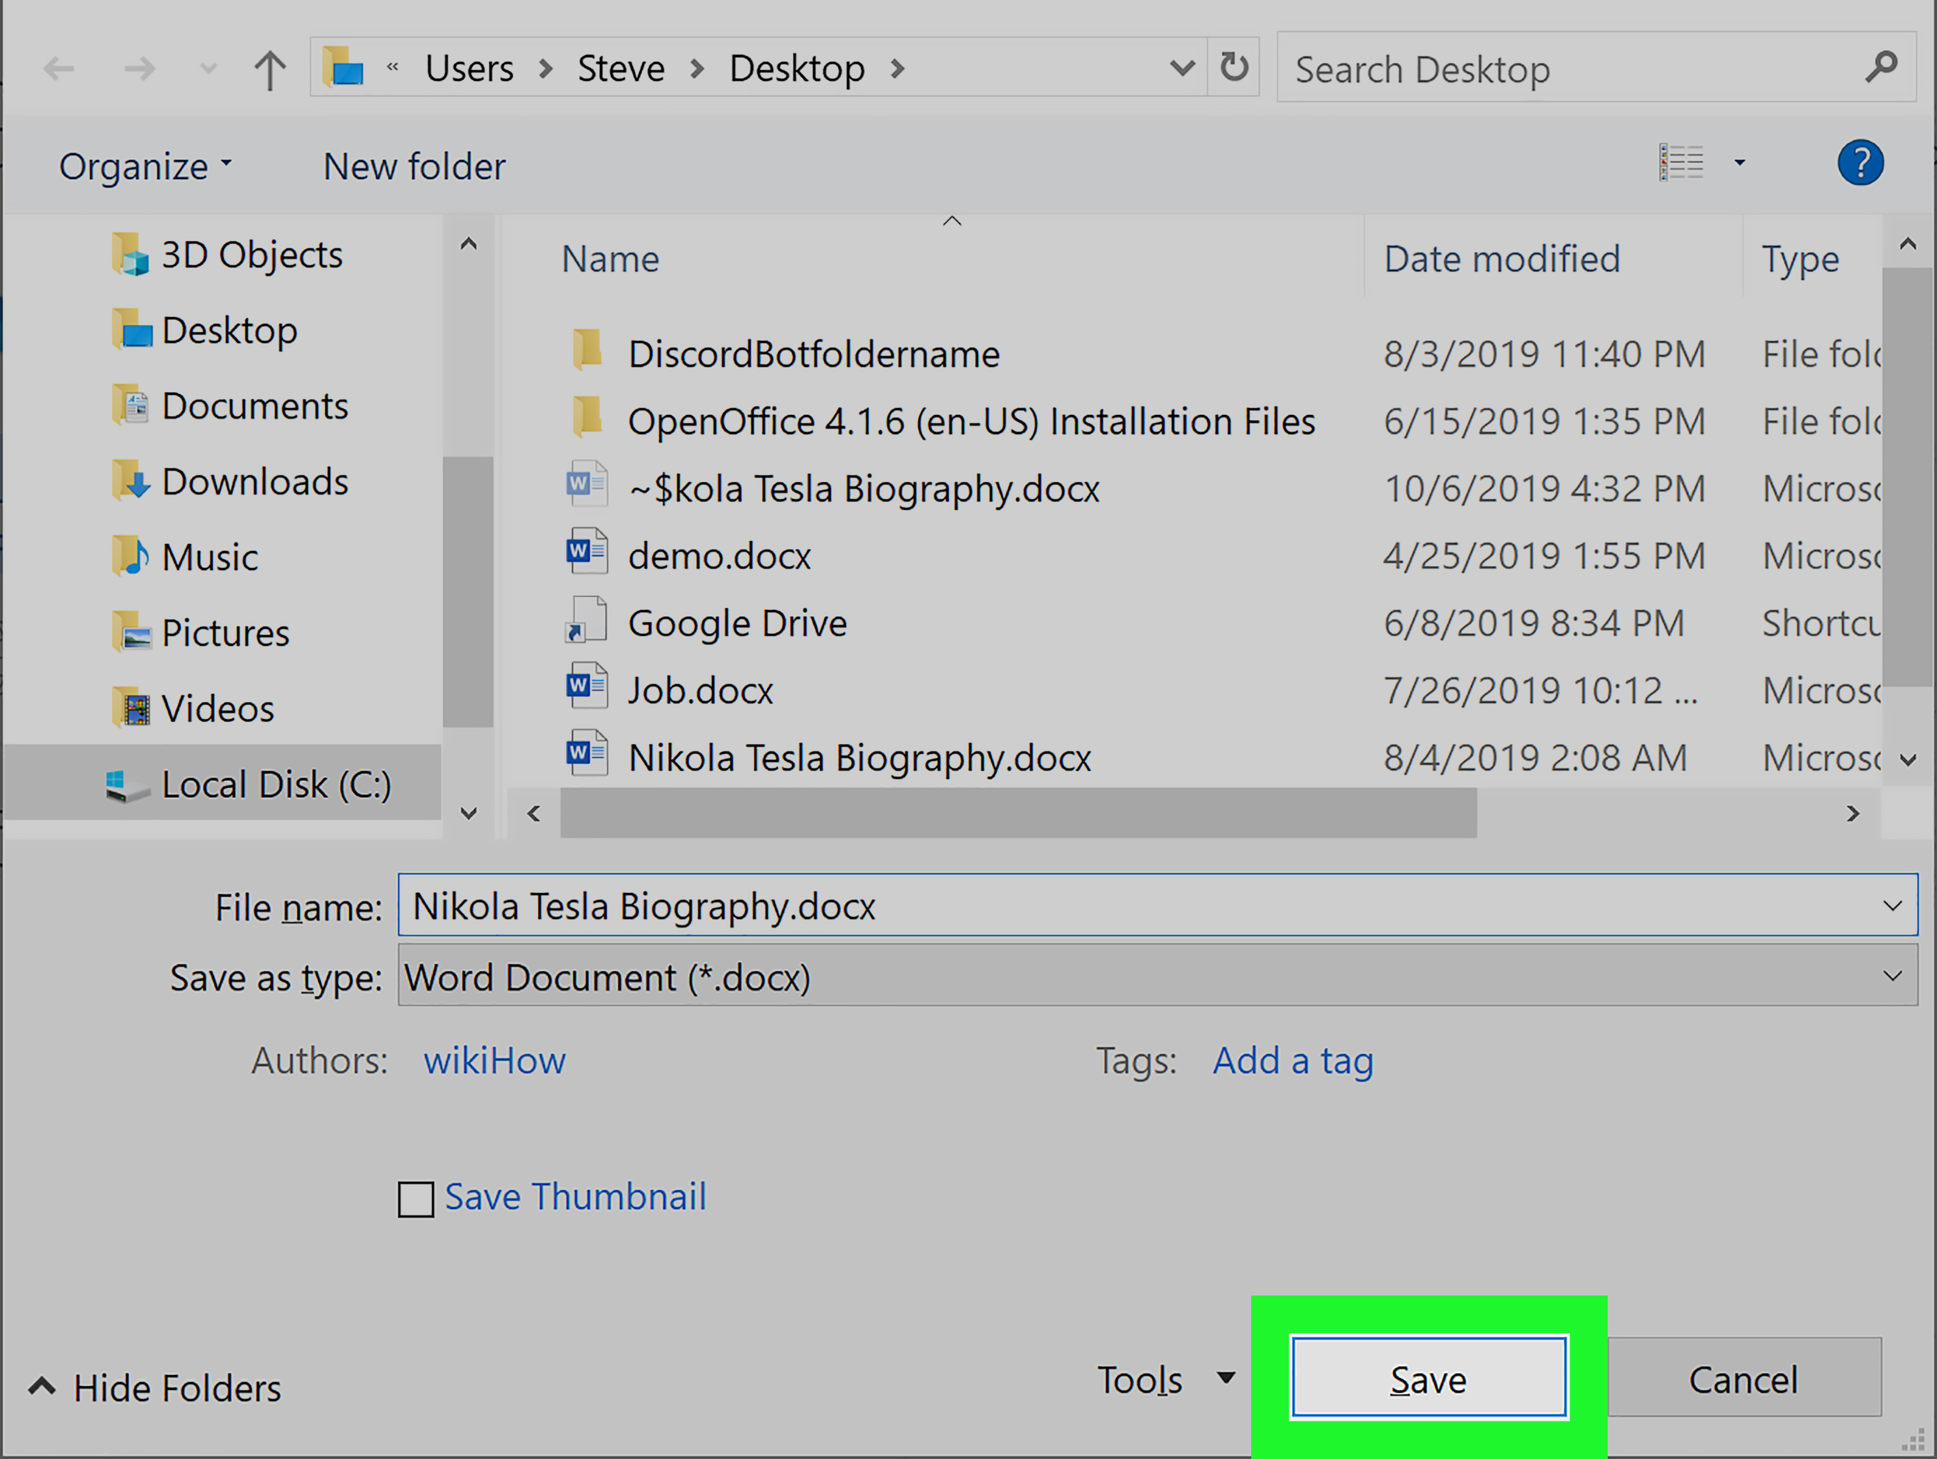Click the Back navigation arrow
The width and height of the screenshot is (1937, 1459).
coord(59,68)
